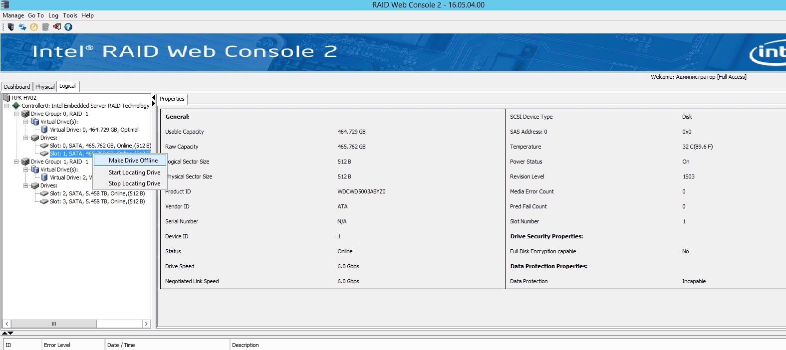This screenshot has height=350, width=786.
Task: Collapse the Controller0 tree node
Action: 6,106
